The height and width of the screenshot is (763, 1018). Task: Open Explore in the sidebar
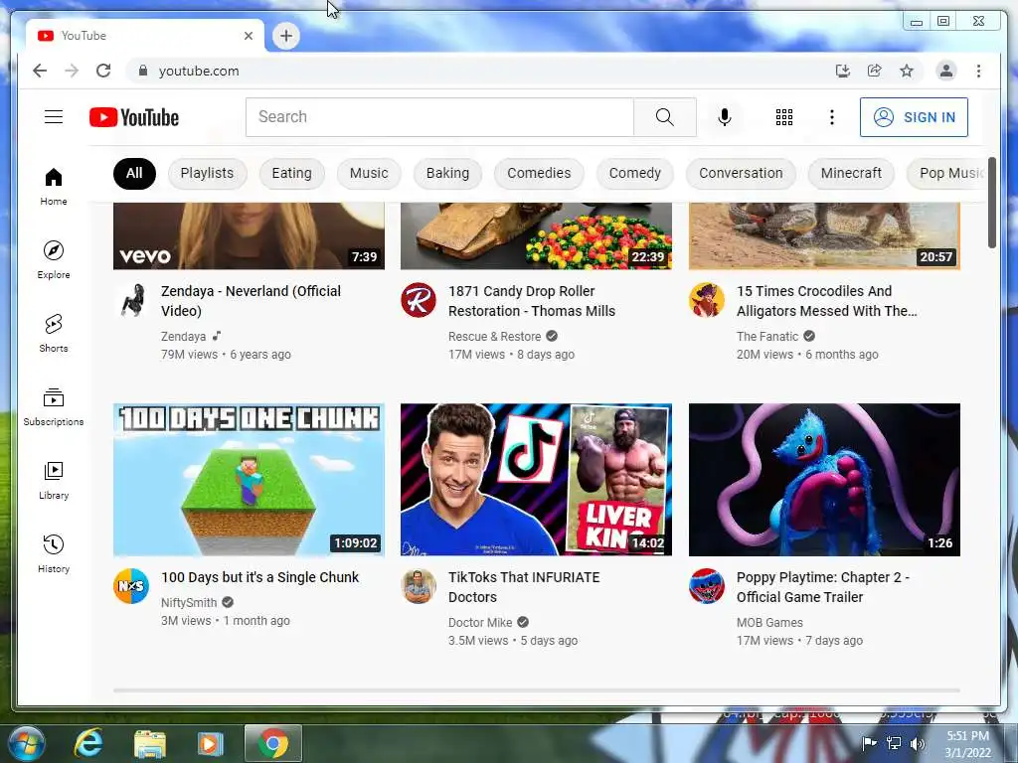pyautogui.click(x=54, y=260)
